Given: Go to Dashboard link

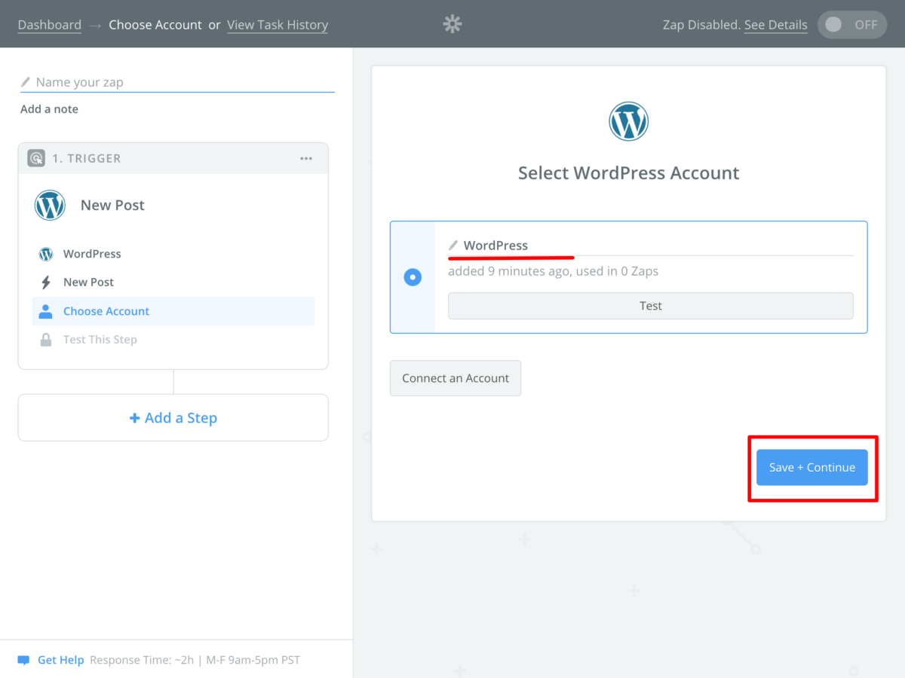Looking at the screenshot, I should 50,25.
